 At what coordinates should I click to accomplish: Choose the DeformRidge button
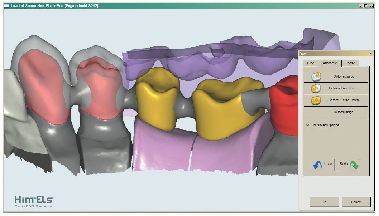point(336,112)
